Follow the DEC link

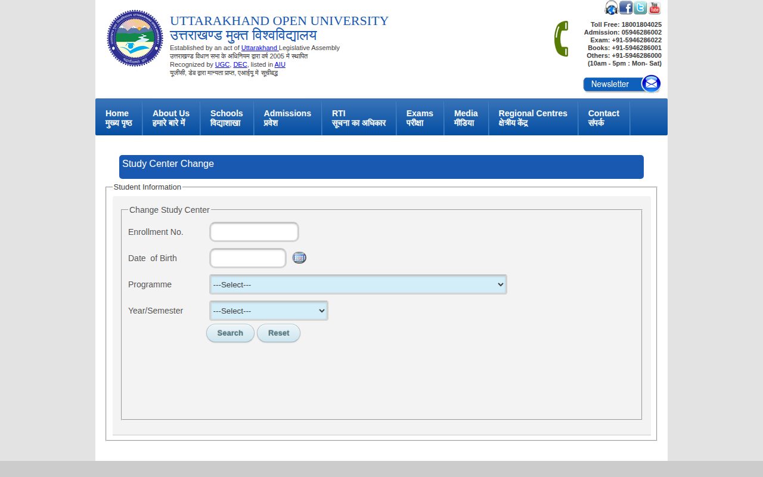click(240, 64)
